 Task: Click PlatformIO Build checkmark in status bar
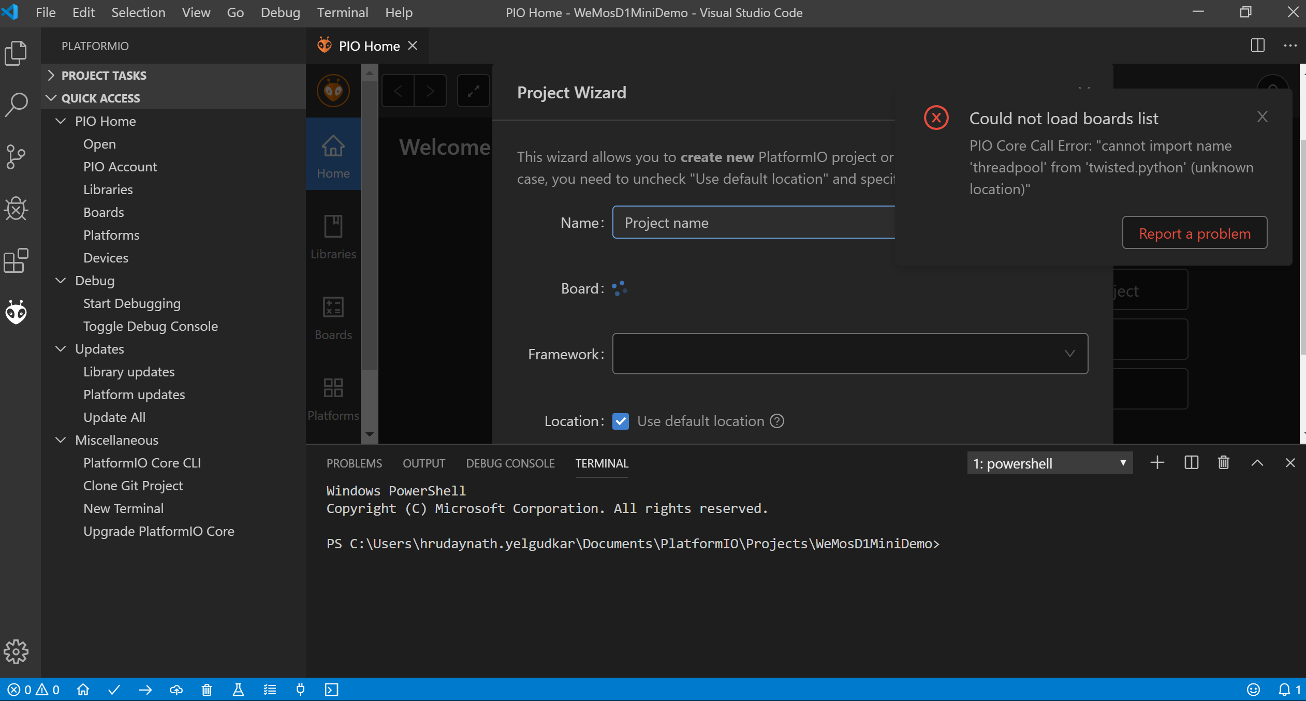click(114, 690)
